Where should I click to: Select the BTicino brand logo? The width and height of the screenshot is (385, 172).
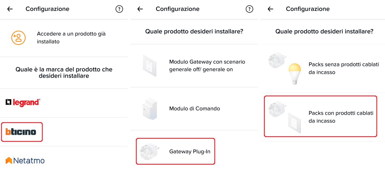[x=21, y=132]
